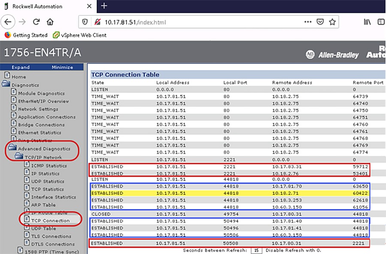386x254 pixels.
Task: Select TCP Connection in the tree
Action: [51, 221]
